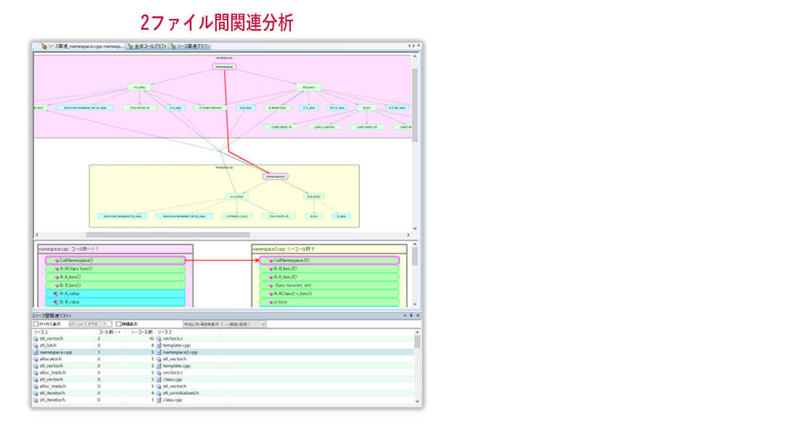Screen dimensions: 800x439
Task: Select A::A_func() in the namespace.cpp list
Action: (x=116, y=277)
